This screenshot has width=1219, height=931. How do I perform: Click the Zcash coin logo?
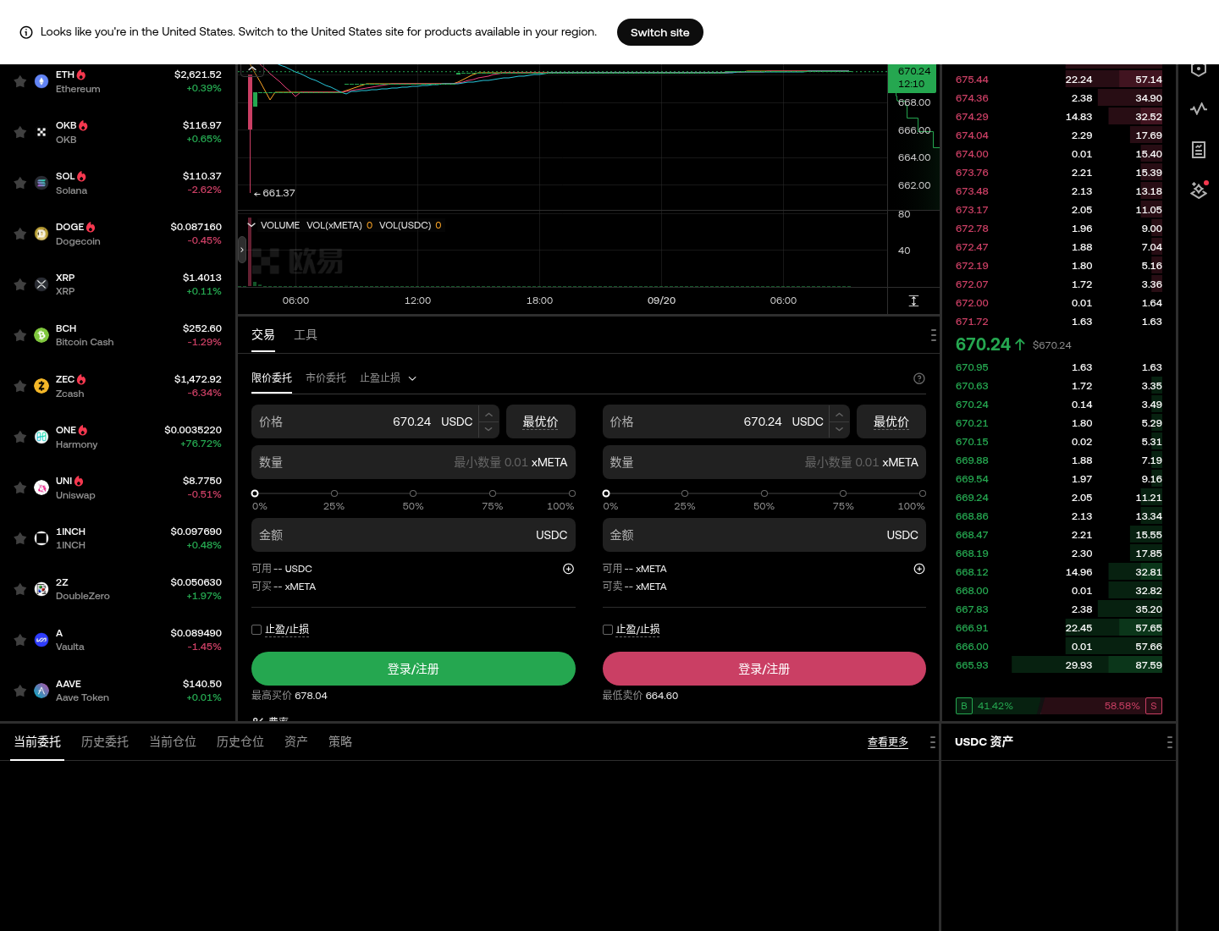click(x=41, y=386)
